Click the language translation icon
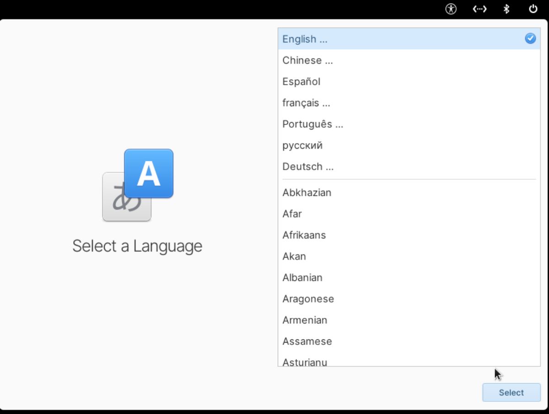This screenshot has height=414, width=549. click(x=138, y=185)
